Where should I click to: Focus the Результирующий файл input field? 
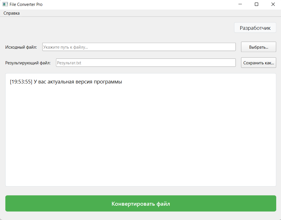[x=146, y=63]
